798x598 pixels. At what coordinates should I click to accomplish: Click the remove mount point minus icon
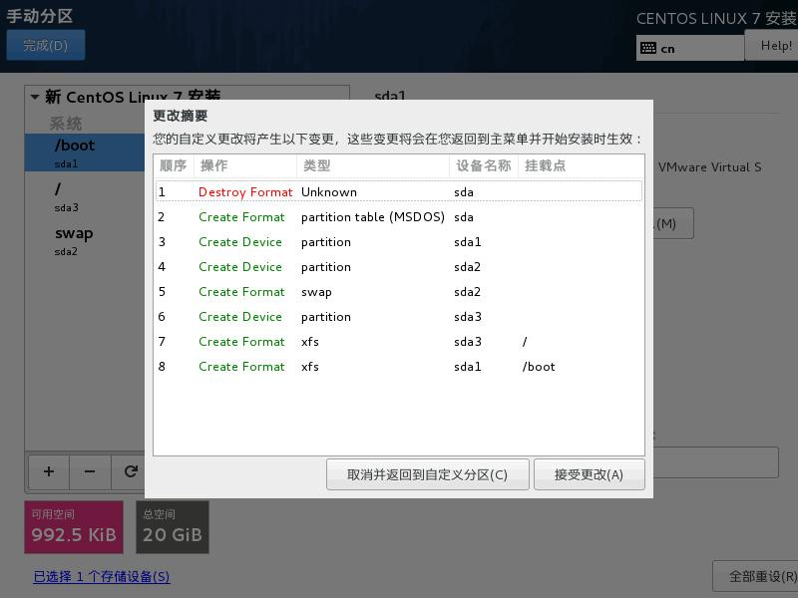[90, 471]
